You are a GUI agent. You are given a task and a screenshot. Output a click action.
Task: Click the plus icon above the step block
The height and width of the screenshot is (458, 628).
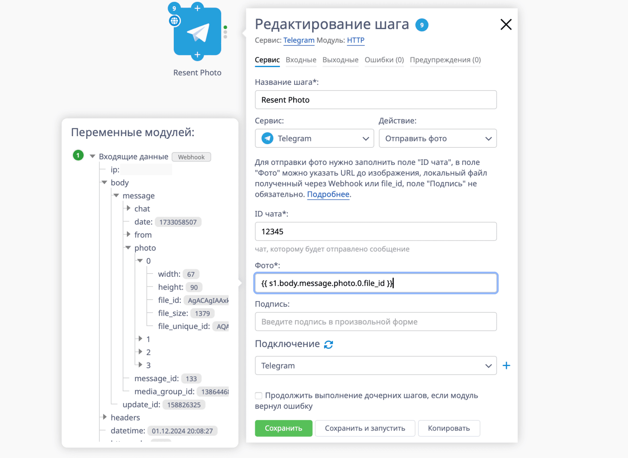pyautogui.click(x=197, y=8)
